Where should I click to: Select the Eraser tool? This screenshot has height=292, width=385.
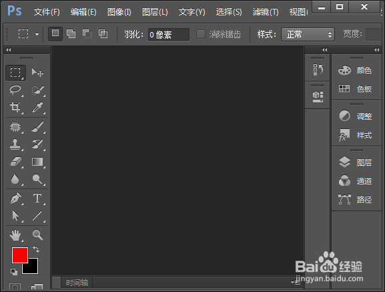tap(15, 162)
